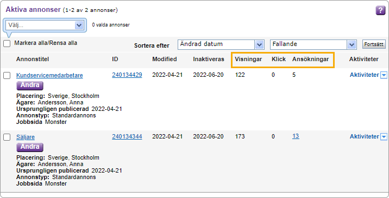The width and height of the screenshot is (389, 198).
Task: Click Ändra button under Kundservicemedarbetare
Action: (30, 85)
